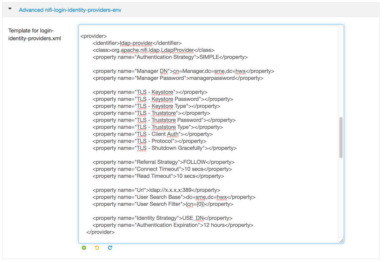Click the 'TLS - Client Auth' line
The height and width of the screenshot is (262, 384).
(x=152, y=134)
